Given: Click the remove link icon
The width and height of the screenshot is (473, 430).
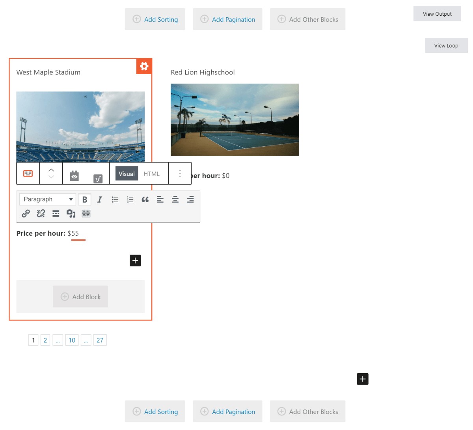Looking at the screenshot, I should pos(41,214).
